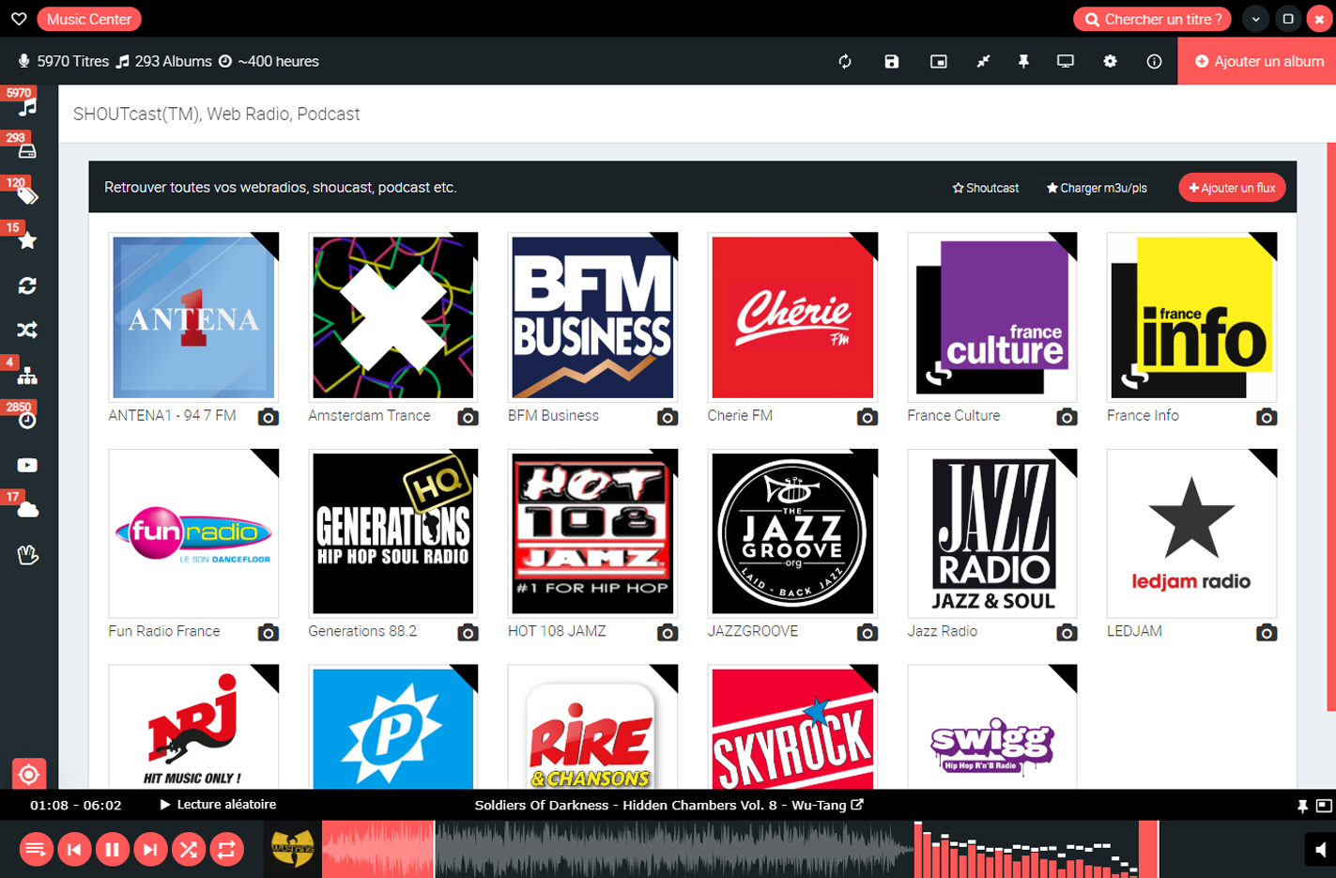Click Charger m3u/pls
The width and height of the screenshot is (1336, 878).
[1097, 188]
